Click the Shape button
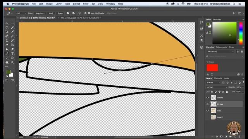248x139 pixels. pos(60,13)
